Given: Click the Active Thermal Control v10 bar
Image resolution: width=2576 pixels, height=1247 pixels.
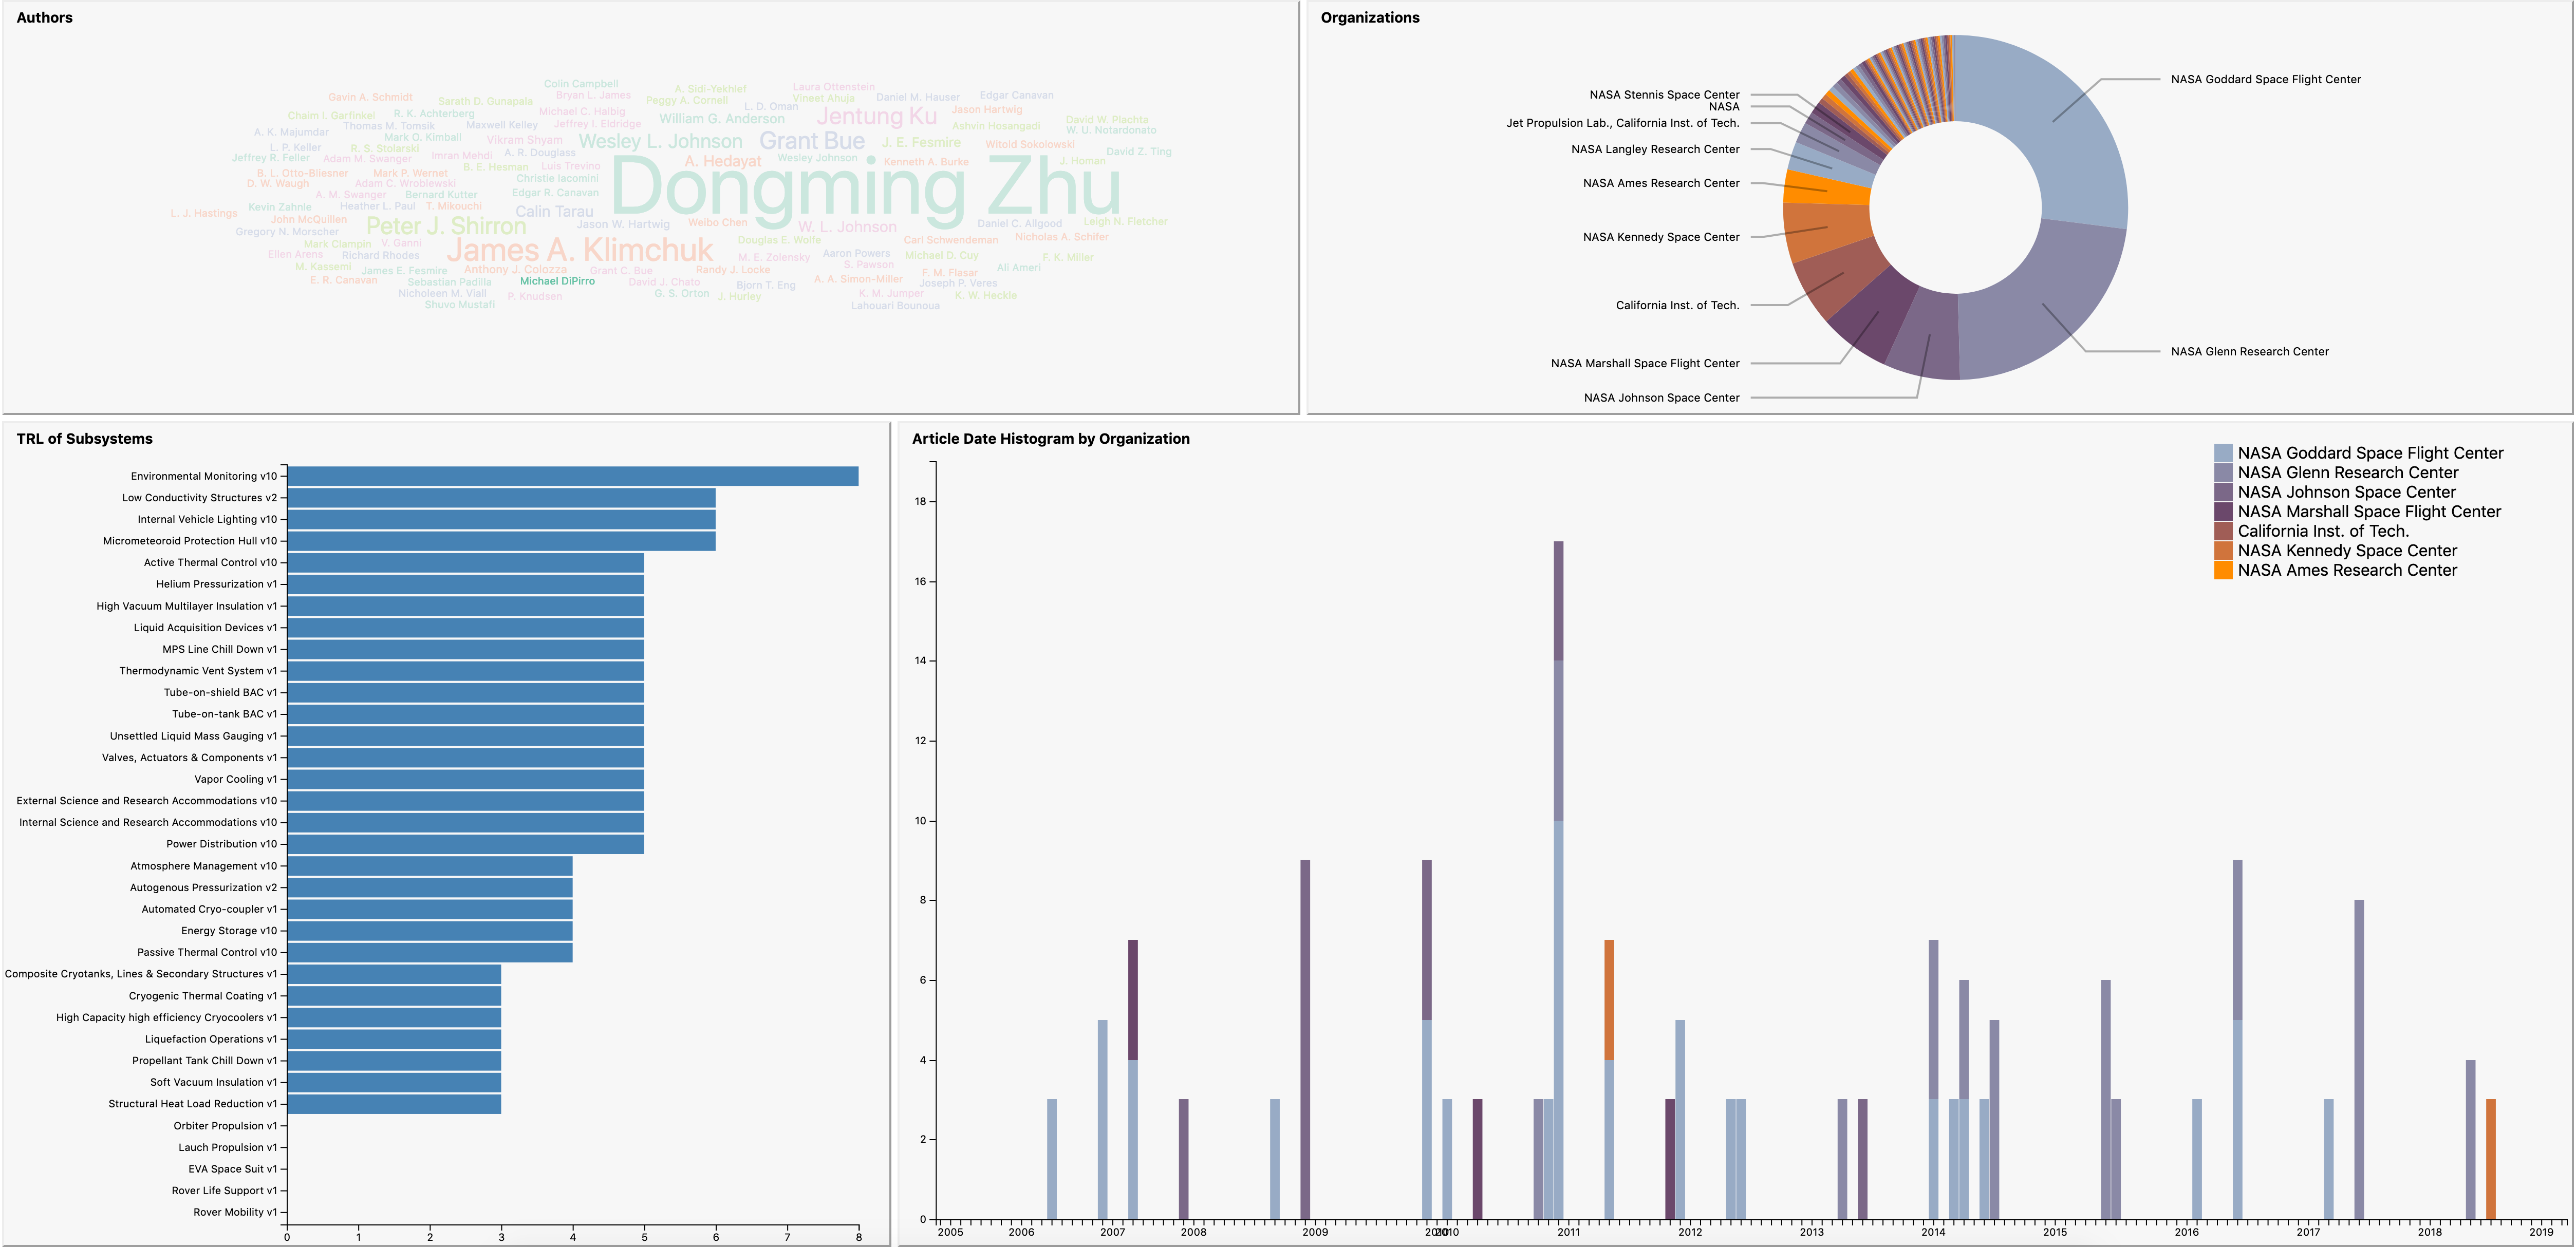Looking at the screenshot, I should click(x=465, y=563).
